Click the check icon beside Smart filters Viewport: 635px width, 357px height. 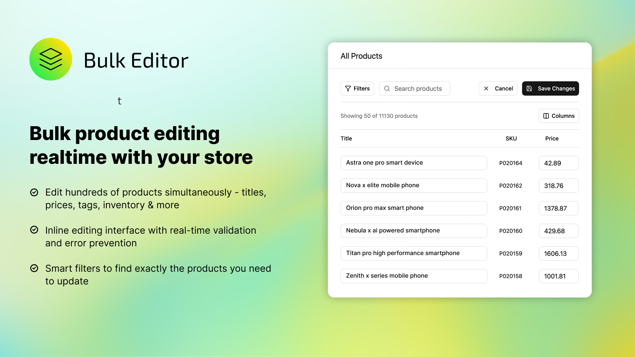point(35,268)
